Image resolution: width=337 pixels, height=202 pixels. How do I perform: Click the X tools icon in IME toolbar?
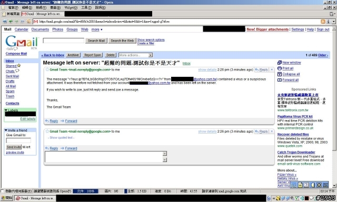coord(319,185)
